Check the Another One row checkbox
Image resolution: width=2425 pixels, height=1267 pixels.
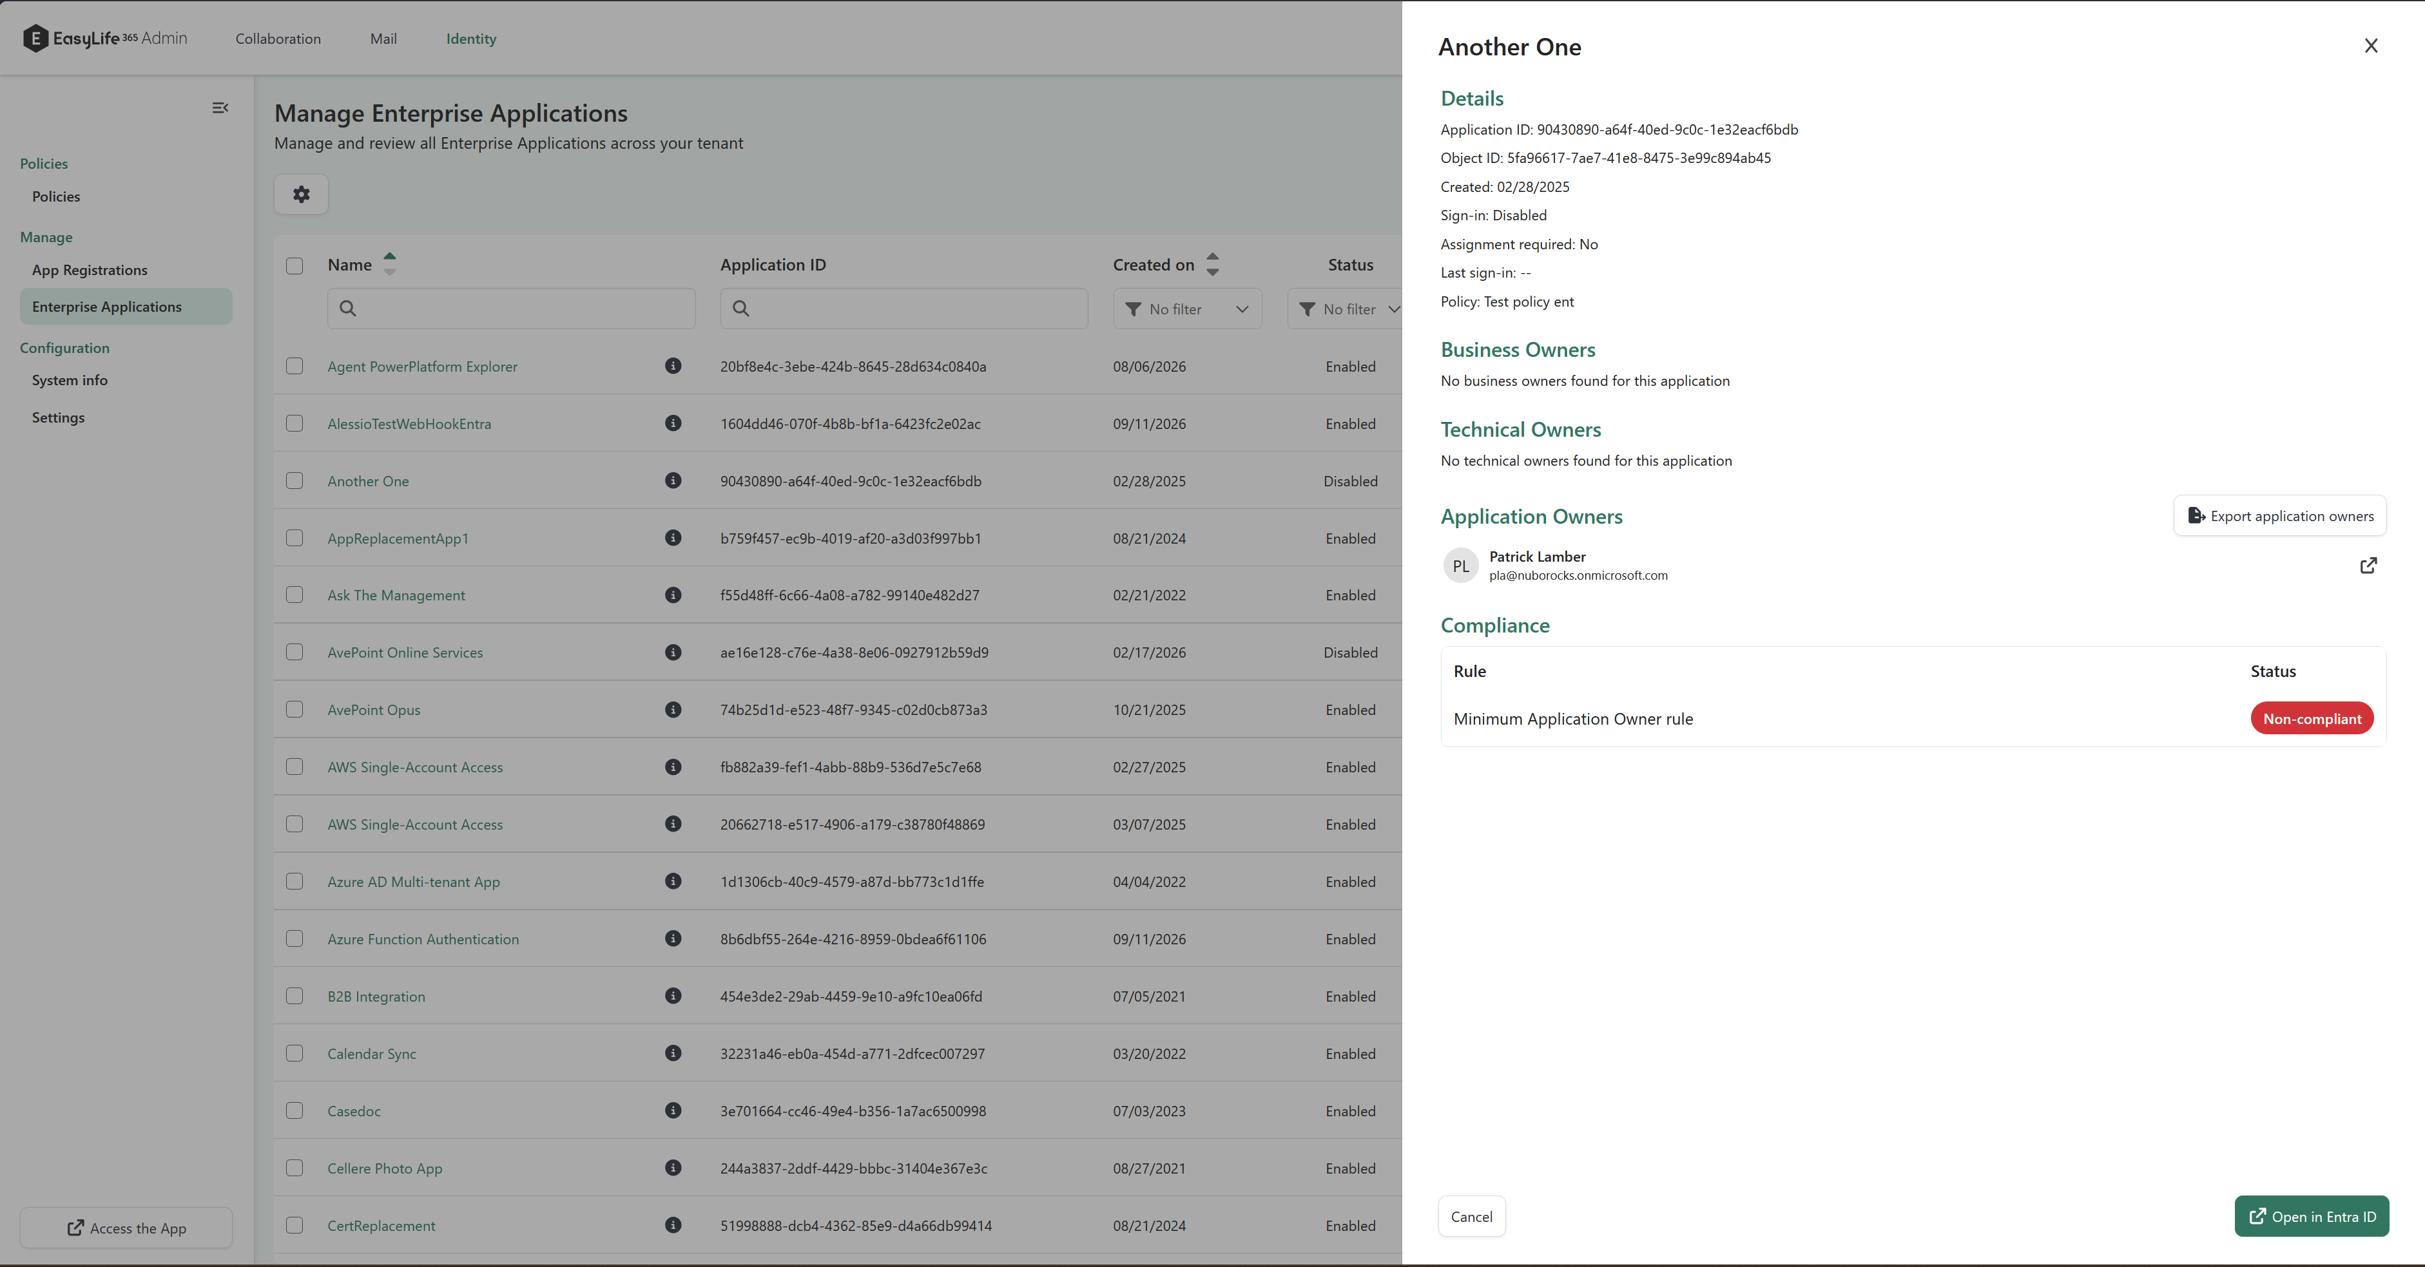tap(295, 481)
